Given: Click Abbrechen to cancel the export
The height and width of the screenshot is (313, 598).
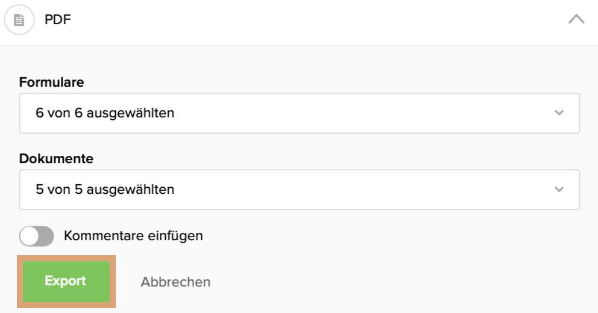Looking at the screenshot, I should pyautogui.click(x=175, y=282).
